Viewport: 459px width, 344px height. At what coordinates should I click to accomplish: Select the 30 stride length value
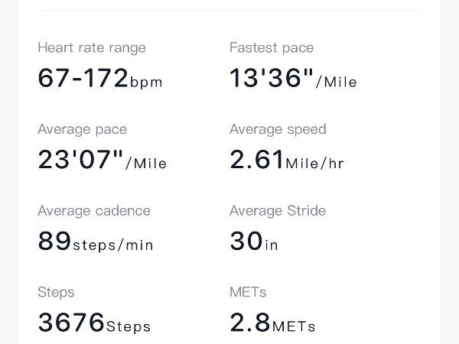pos(246,241)
